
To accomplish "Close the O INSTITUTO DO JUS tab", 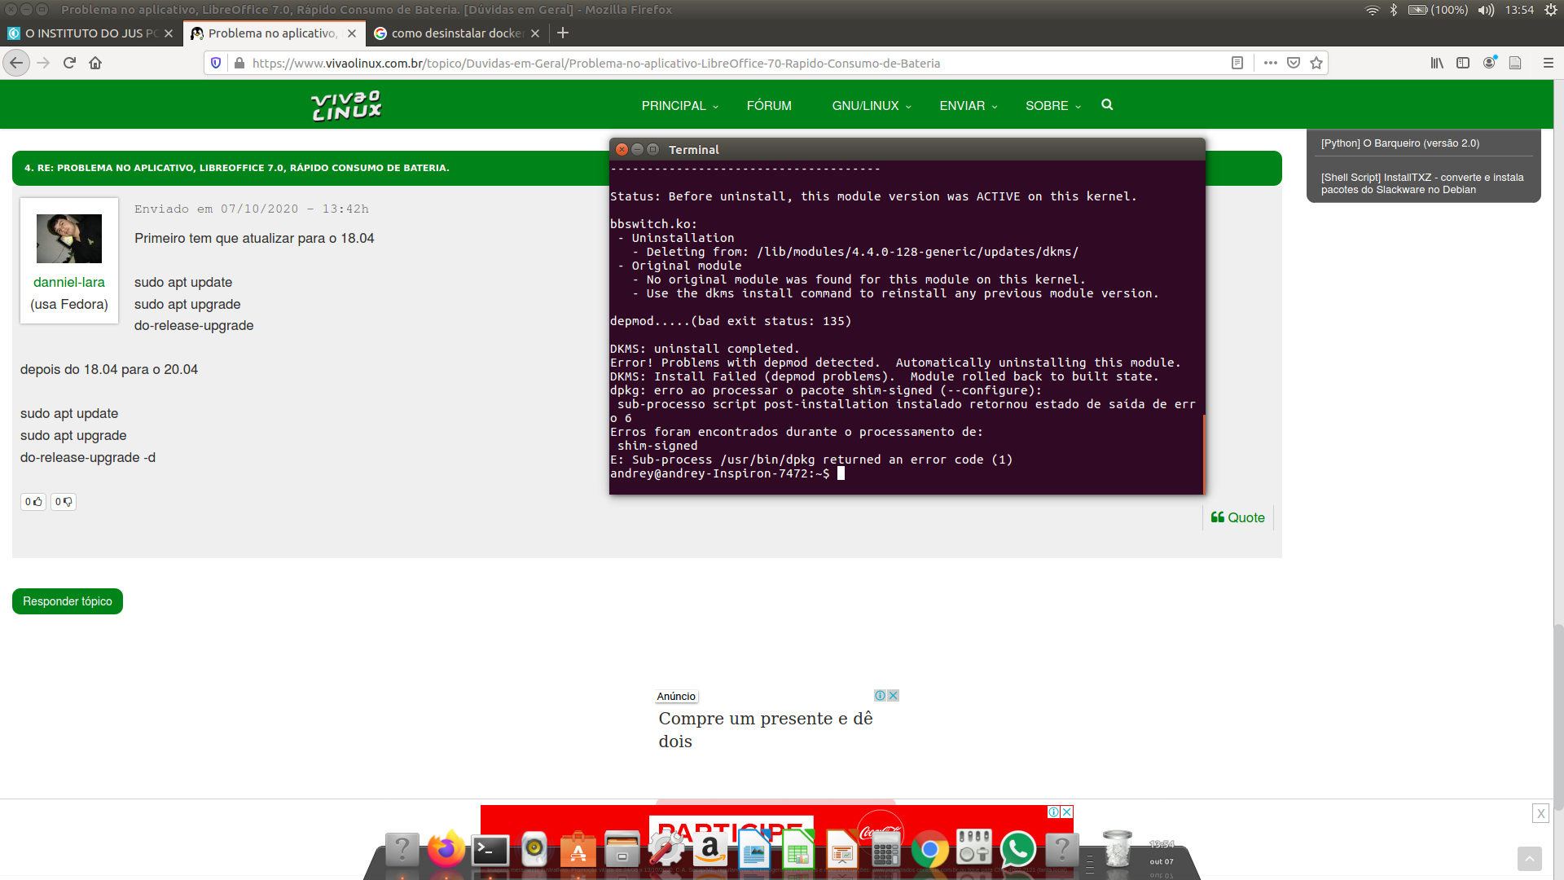I will [169, 33].
